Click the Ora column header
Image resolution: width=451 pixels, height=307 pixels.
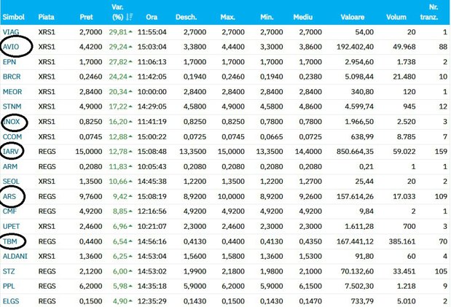coord(152,17)
